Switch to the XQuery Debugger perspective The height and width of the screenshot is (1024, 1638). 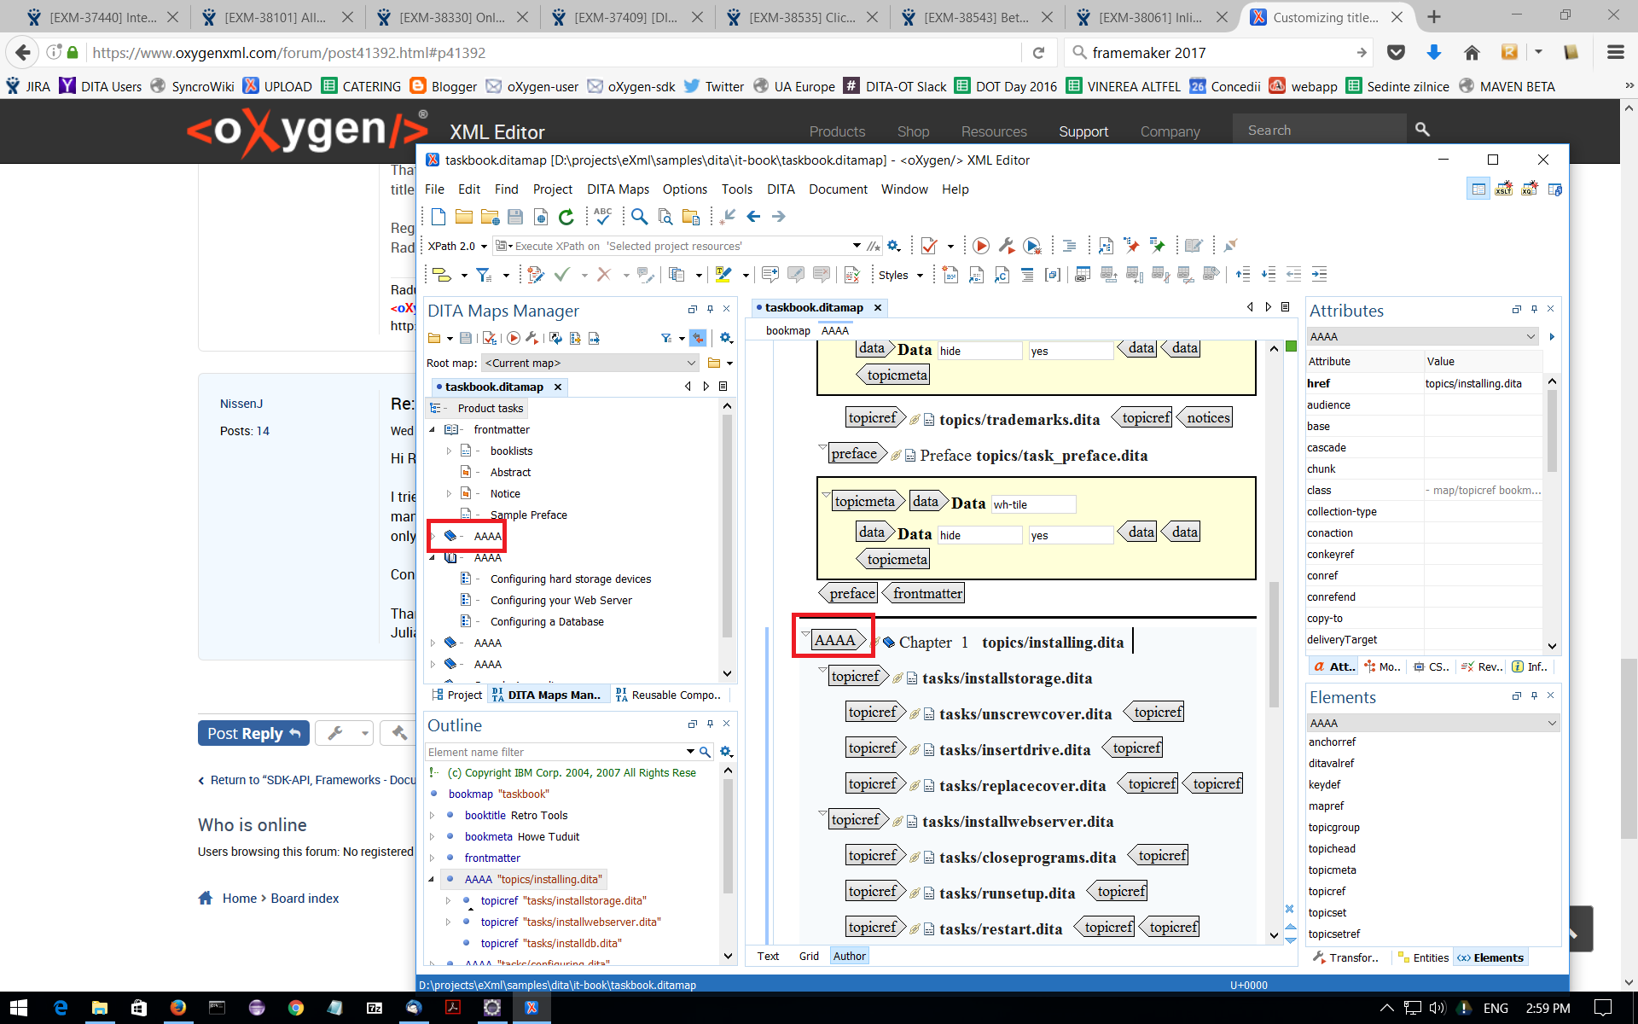1530,189
